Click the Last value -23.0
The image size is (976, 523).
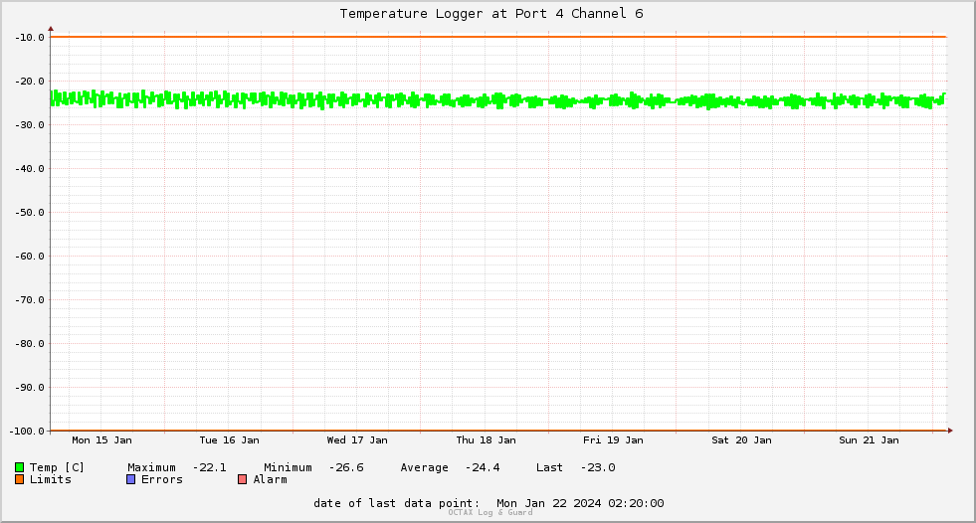click(x=598, y=467)
